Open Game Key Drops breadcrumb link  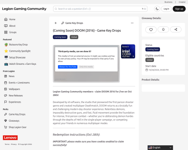click(x=74, y=23)
